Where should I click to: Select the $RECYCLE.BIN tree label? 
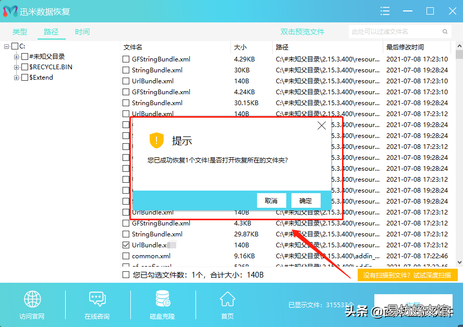51,67
